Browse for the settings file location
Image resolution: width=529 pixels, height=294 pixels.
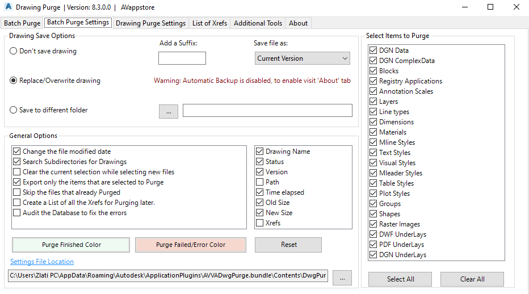342,278
